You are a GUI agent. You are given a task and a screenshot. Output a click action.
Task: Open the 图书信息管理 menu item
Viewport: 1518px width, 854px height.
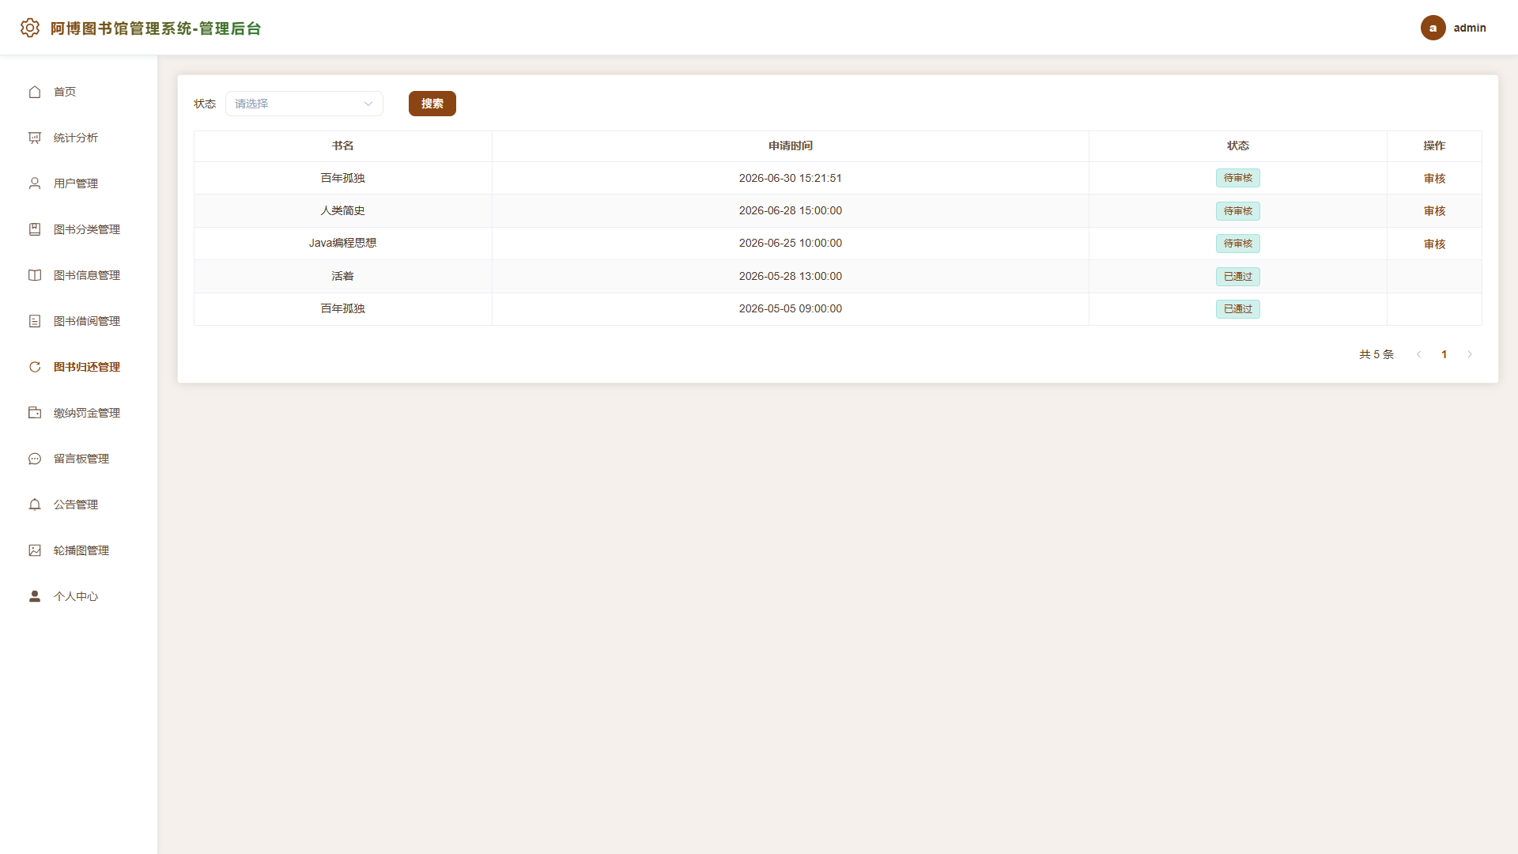click(x=79, y=275)
